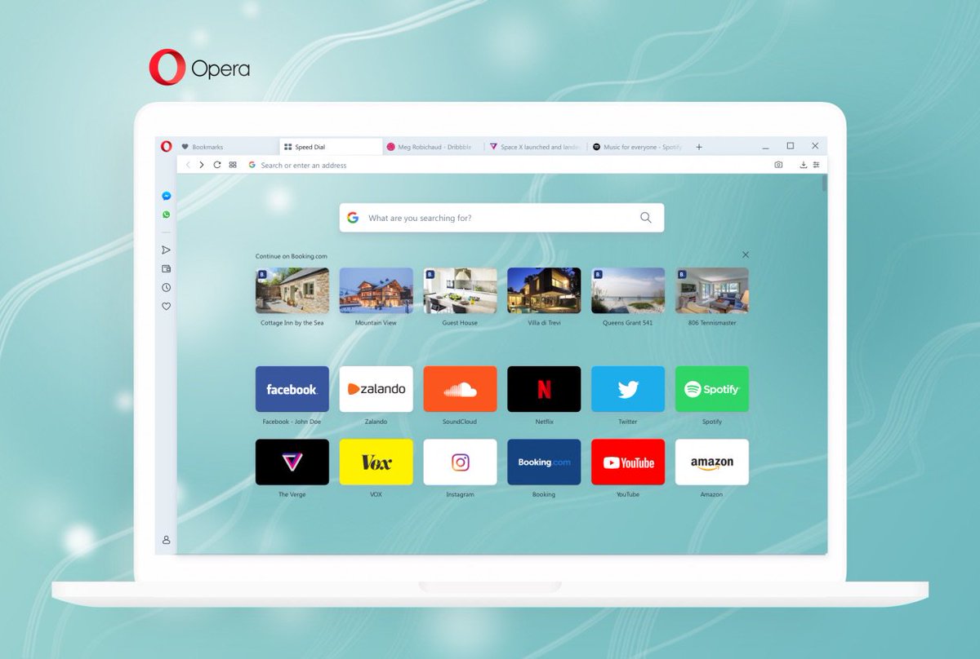980x659 pixels.
Task: Start search with the magnifier icon
Action: click(x=646, y=218)
